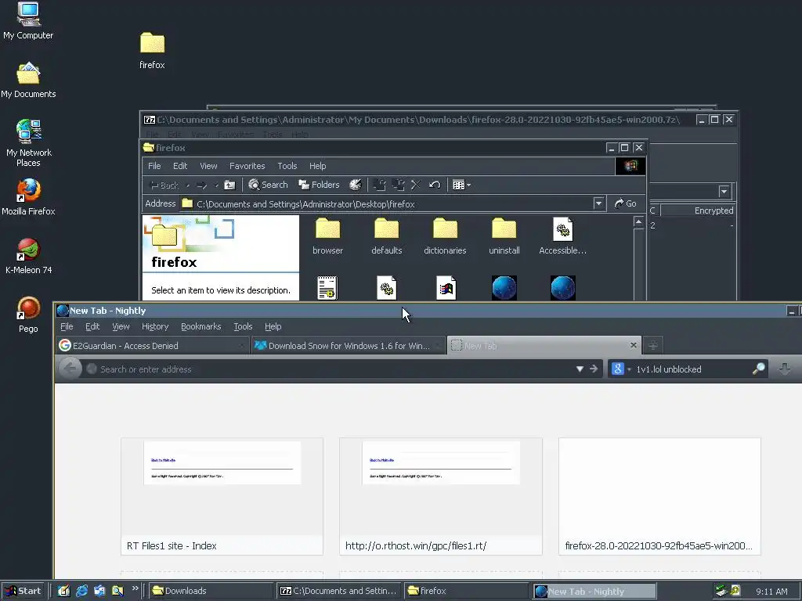Select the defaults folder
802x601 pixels.
point(387,236)
